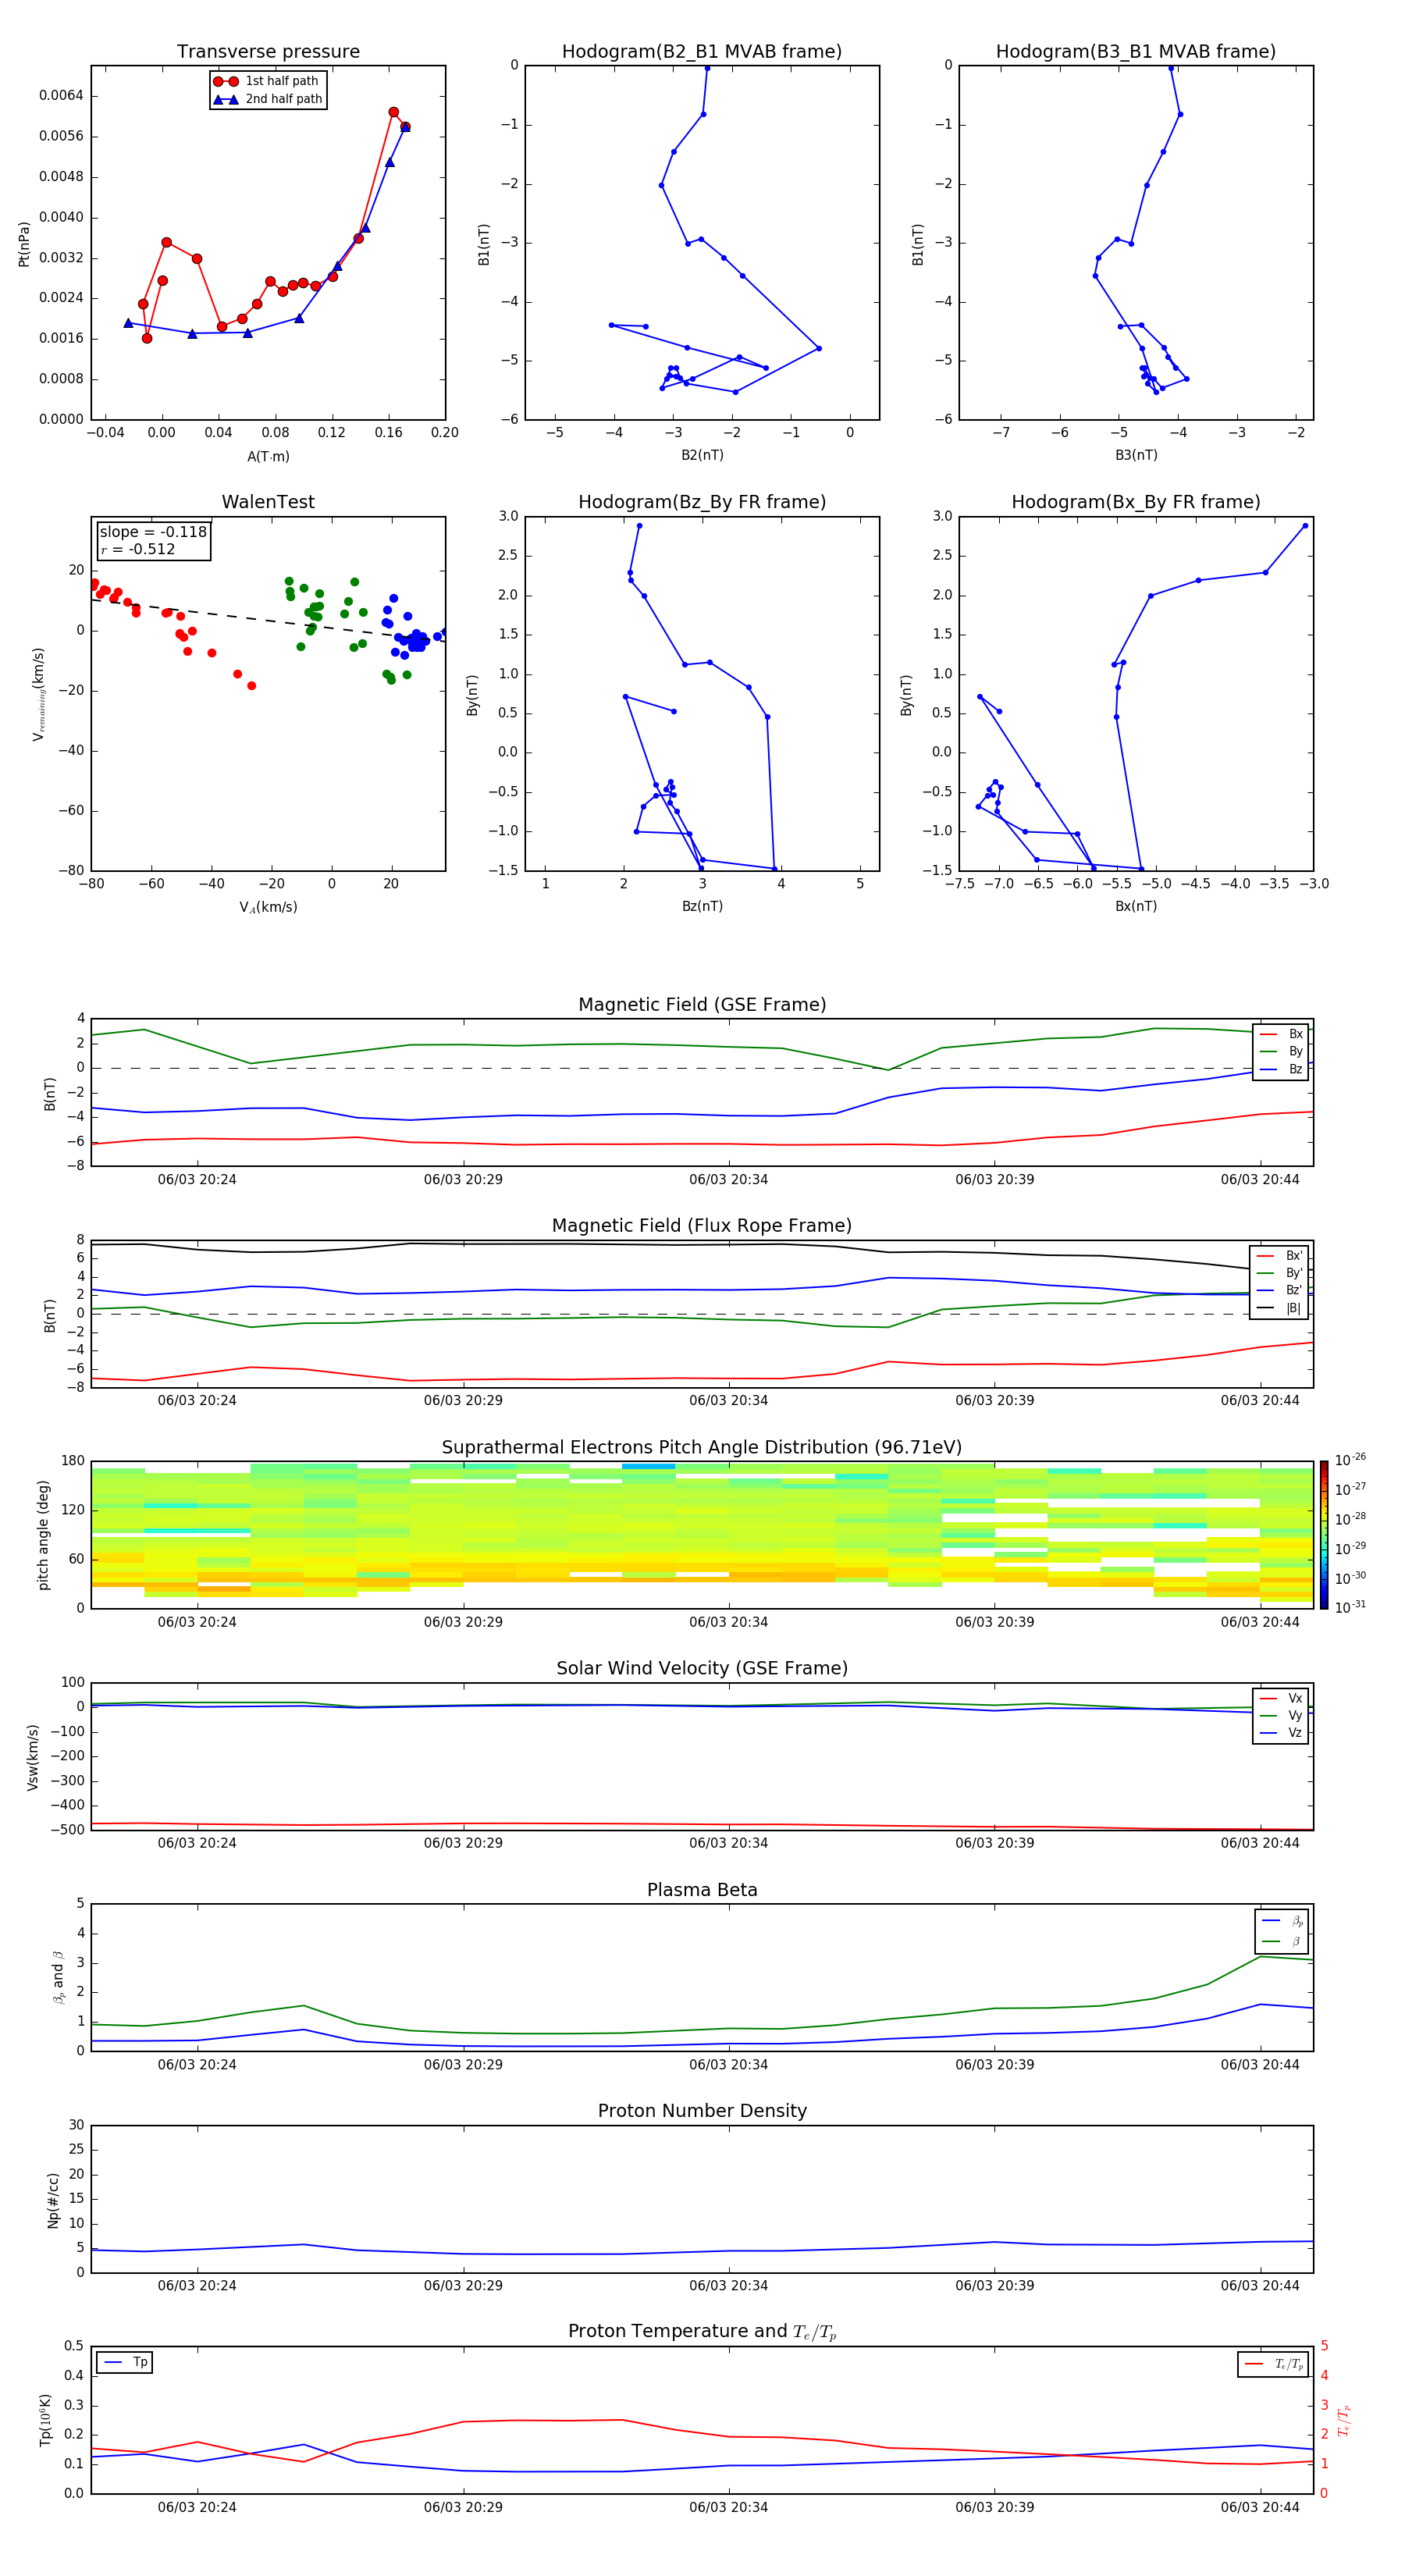Screen dimensions: 1405x2576
Task: Click the "Bx'" entry in Flux Rope legend
Action: point(1280,1256)
